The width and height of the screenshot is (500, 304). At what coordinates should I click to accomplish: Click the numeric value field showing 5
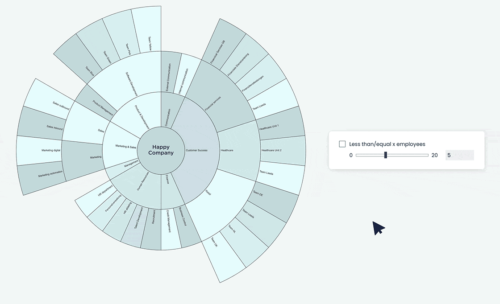(x=459, y=155)
